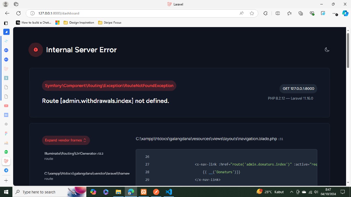Open Browser essentials heart icon
The width and height of the screenshot is (351, 197).
tap(312, 13)
